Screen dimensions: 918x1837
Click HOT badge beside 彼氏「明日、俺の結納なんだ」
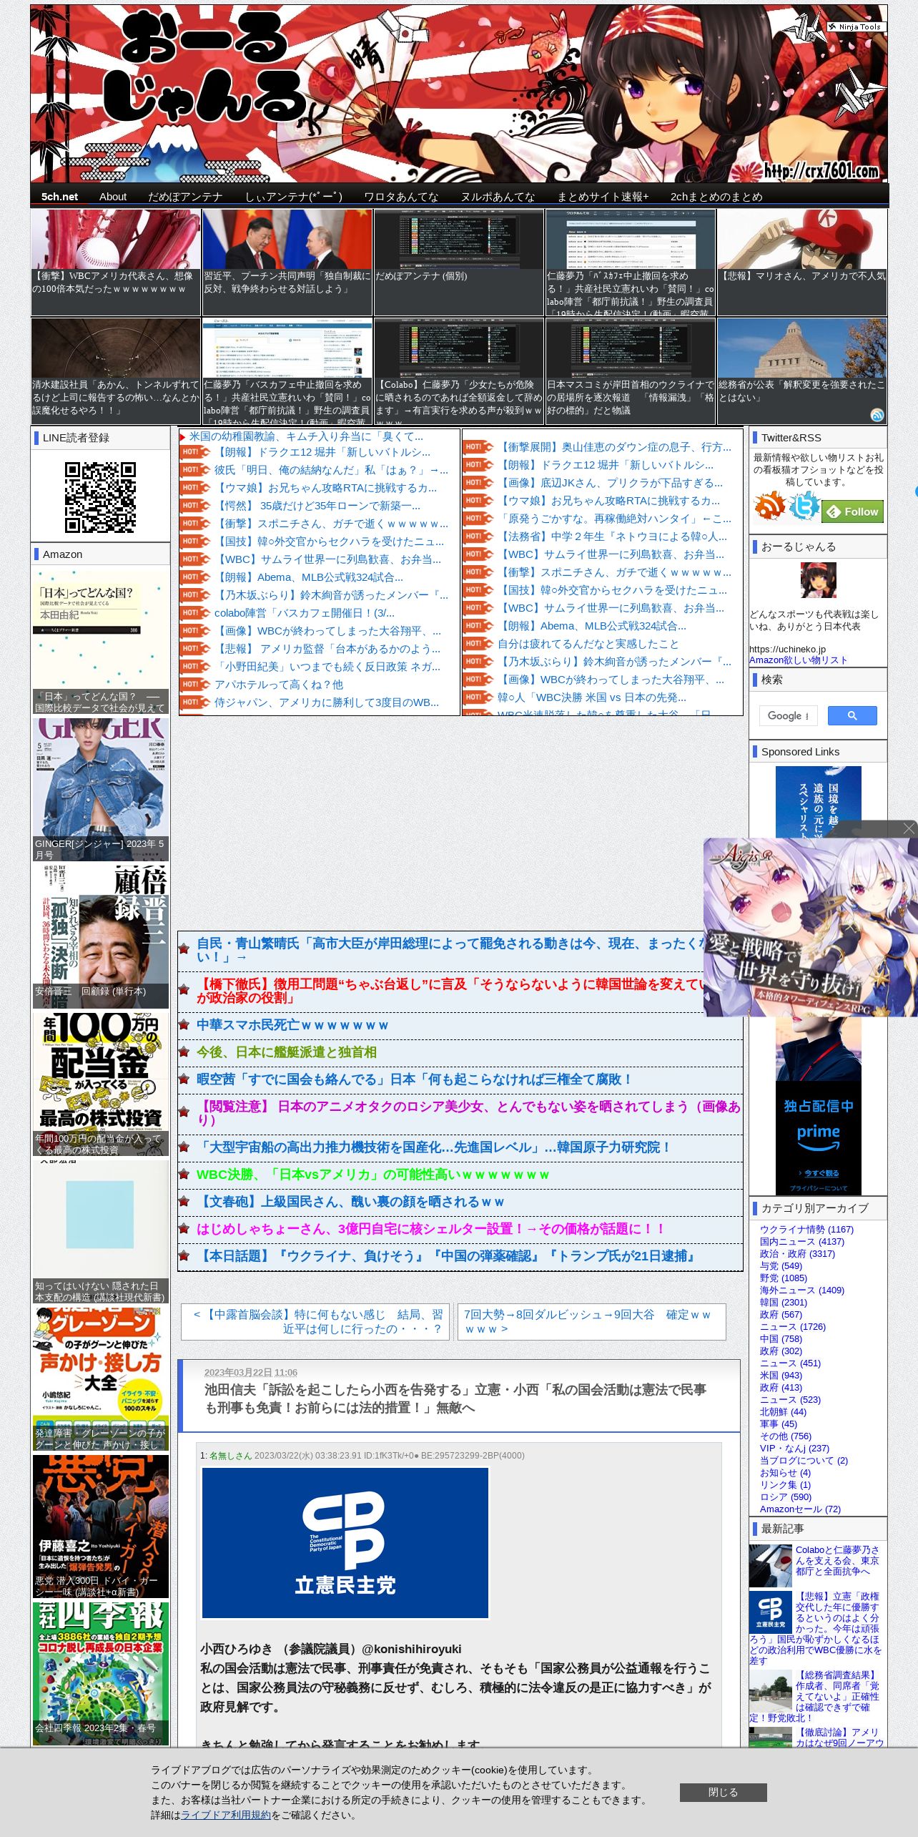[x=194, y=470]
